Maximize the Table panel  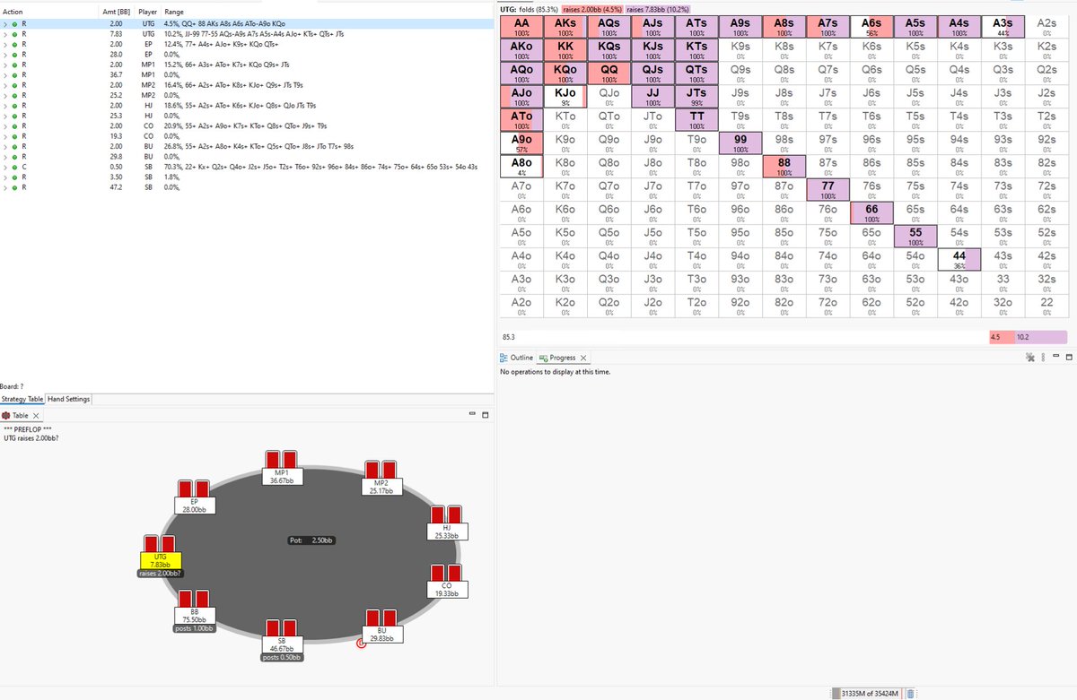[x=485, y=415]
